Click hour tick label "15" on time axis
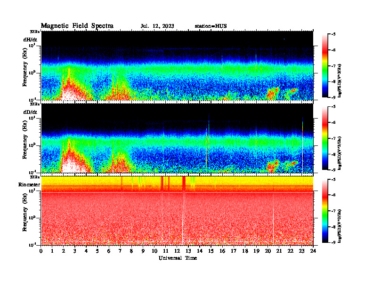This screenshot has width=373, height=288. [x=211, y=251]
